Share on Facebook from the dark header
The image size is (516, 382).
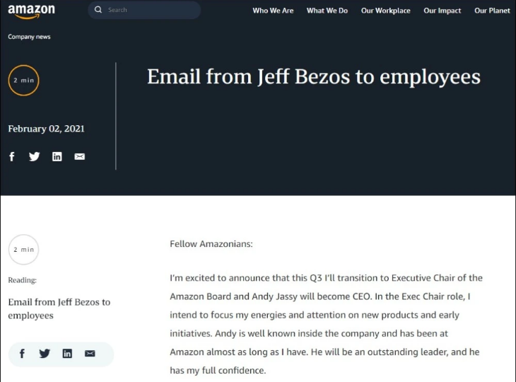coord(12,156)
